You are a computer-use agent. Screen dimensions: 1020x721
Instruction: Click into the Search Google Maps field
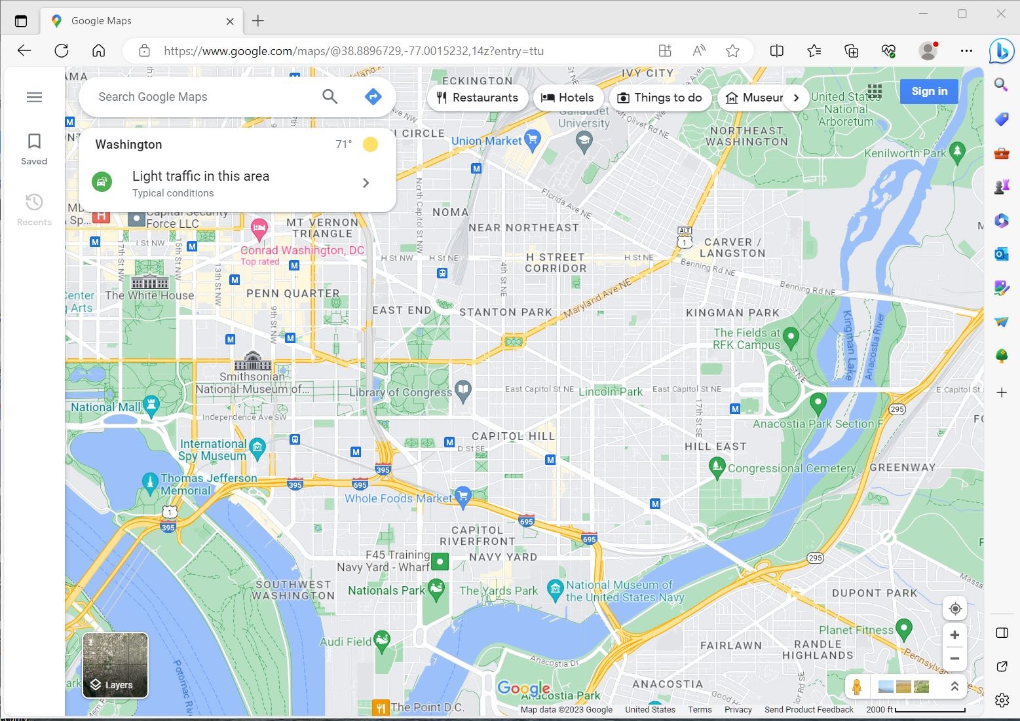tap(203, 97)
